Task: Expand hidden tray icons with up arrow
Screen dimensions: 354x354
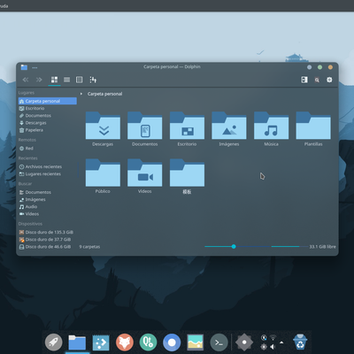Action: [x=281, y=342]
